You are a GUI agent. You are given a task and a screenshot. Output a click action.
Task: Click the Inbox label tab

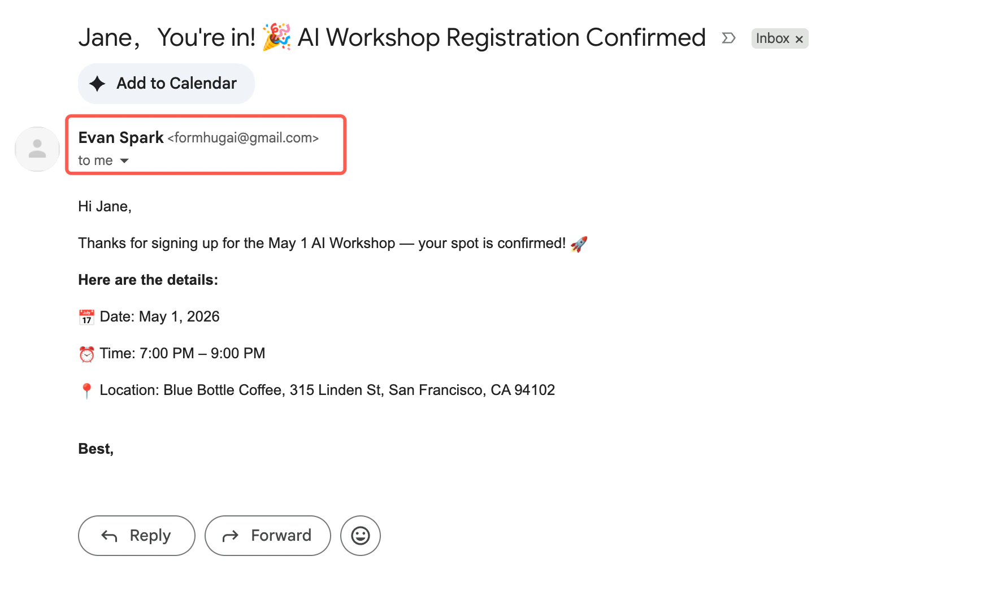tap(774, 38)
